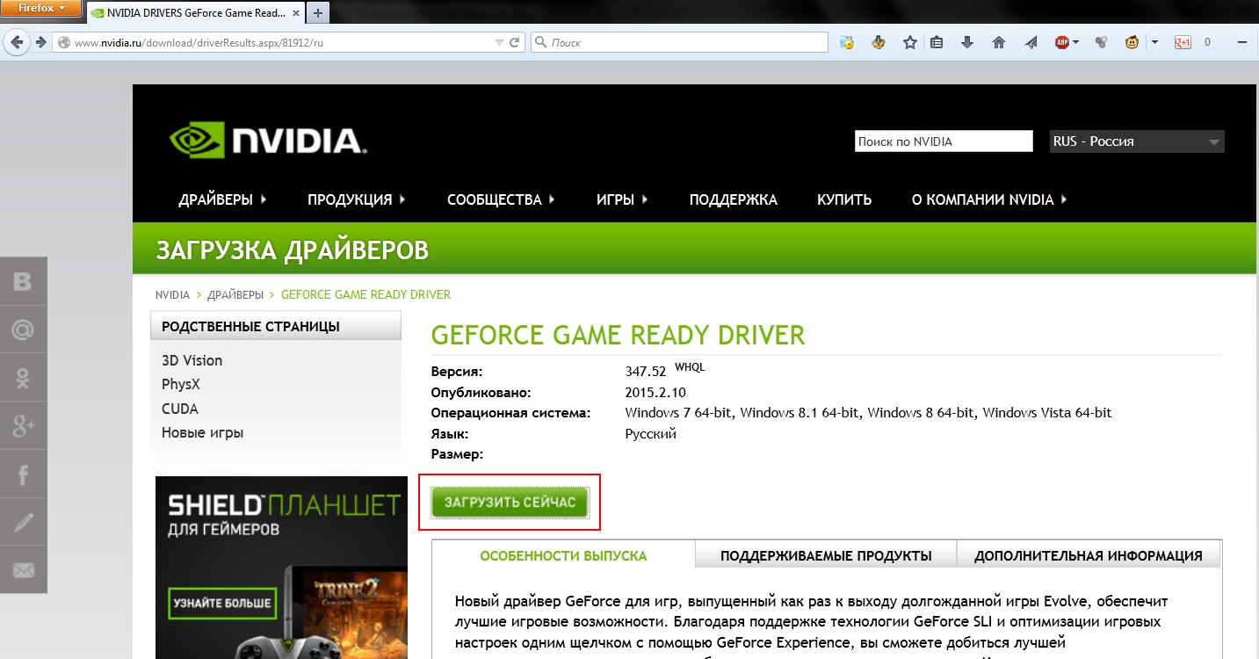Viewport: 1259px width, 659px height.
Task: Go back with the browser back arrow
Action: [17, 42]
